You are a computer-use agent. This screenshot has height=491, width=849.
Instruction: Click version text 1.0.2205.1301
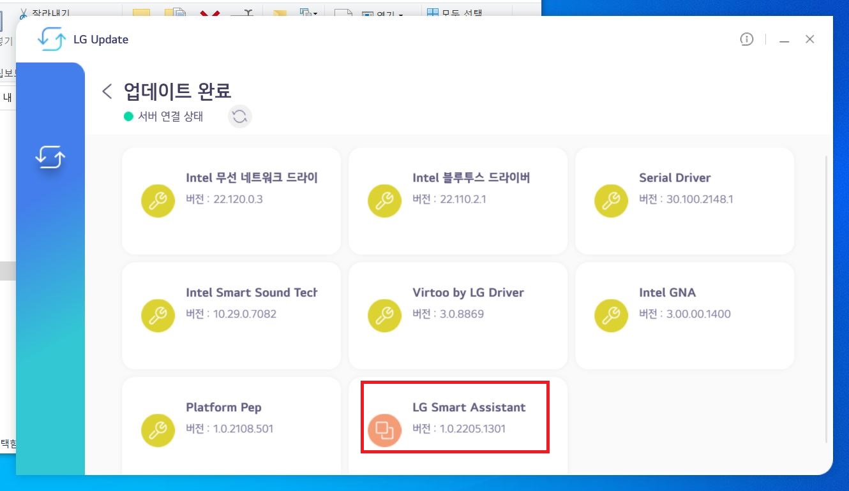(472, 429)
